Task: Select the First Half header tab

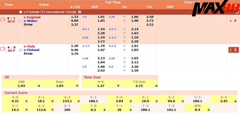Action: coord(192,2)
